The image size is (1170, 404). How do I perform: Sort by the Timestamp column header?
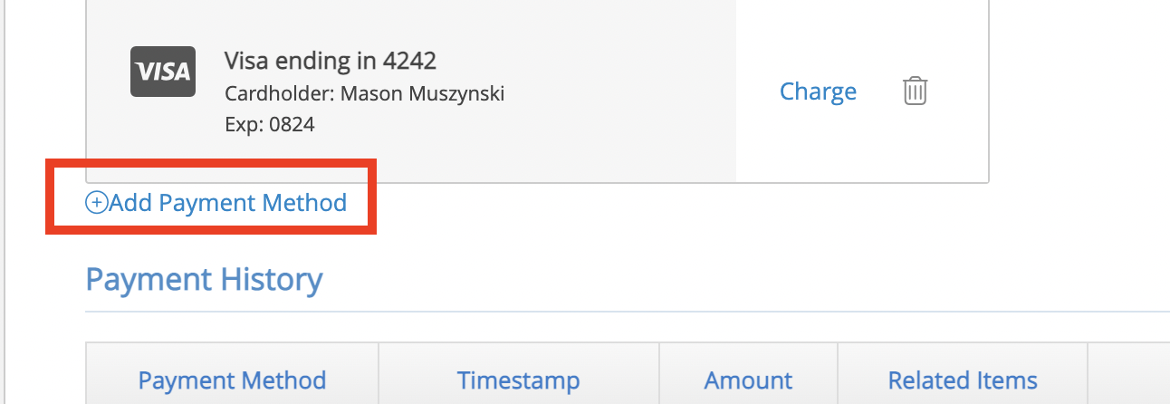coord(518,380)
